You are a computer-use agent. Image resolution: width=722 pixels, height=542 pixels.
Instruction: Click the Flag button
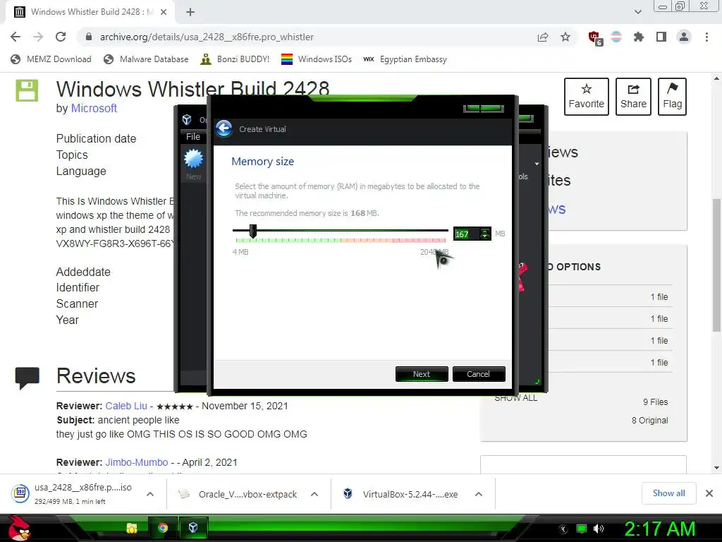pyautogui.click(x=672, y=96)
